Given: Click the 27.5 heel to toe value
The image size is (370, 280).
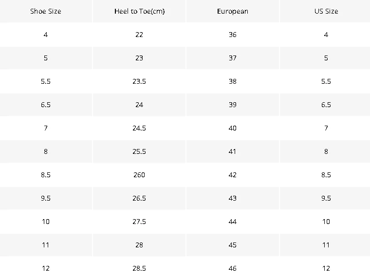Looking at the screenshot, I should click(x=139, y=222).
